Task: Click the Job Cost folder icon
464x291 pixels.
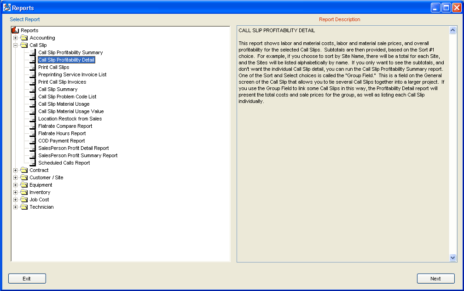Action: pos(24,200)
